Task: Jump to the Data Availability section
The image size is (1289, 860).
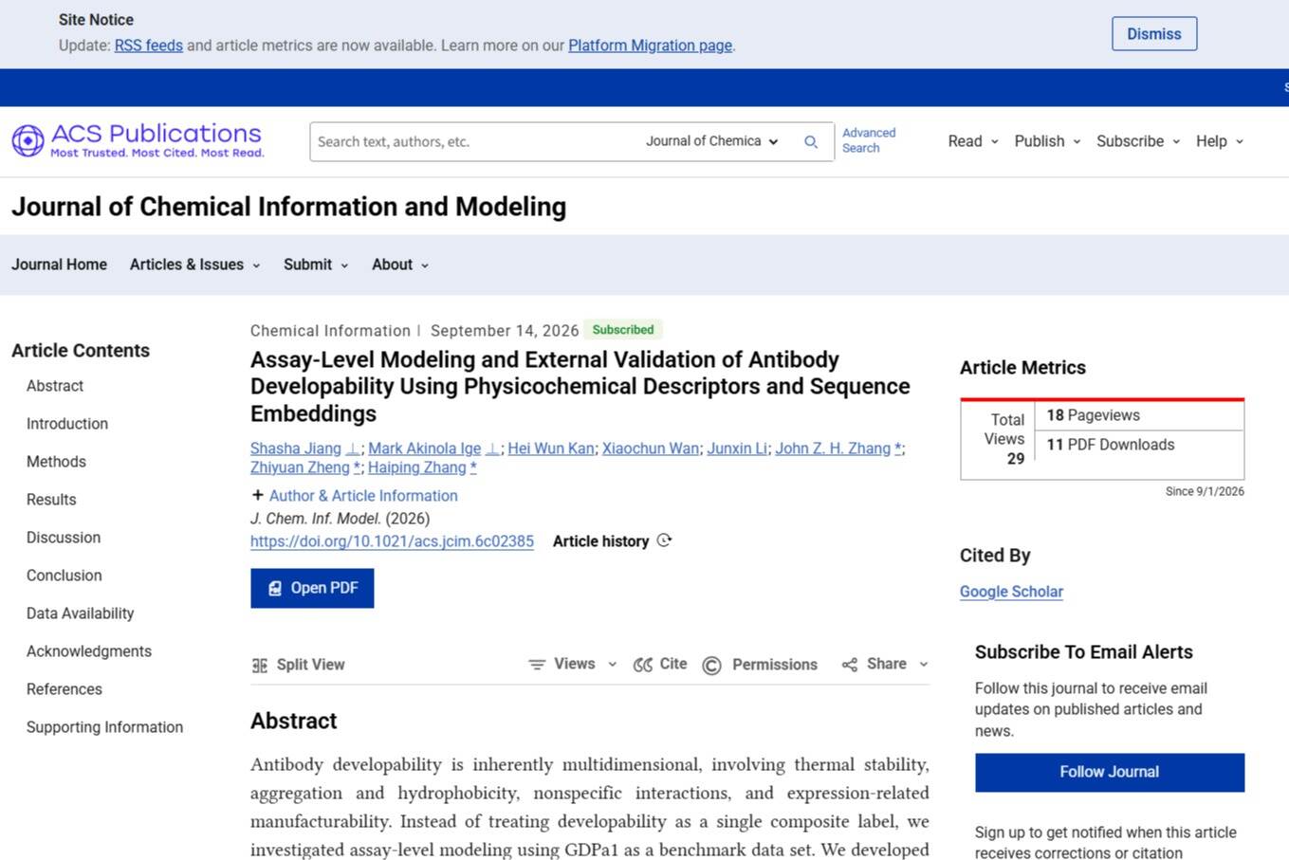Action: (x=80, y=613)
